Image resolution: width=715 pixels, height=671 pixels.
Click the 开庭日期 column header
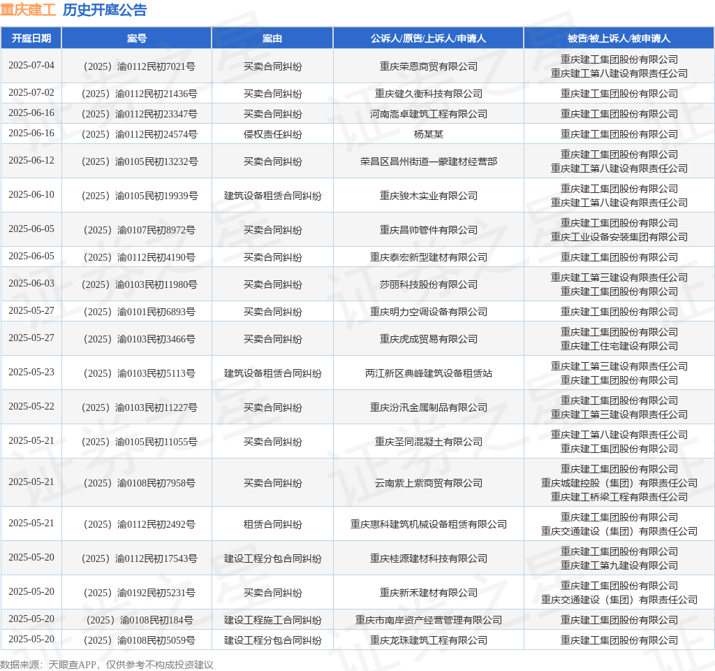31,38
